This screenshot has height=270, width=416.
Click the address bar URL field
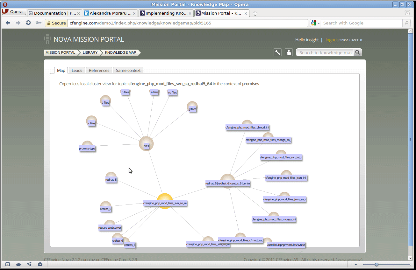tap(188, 23)
